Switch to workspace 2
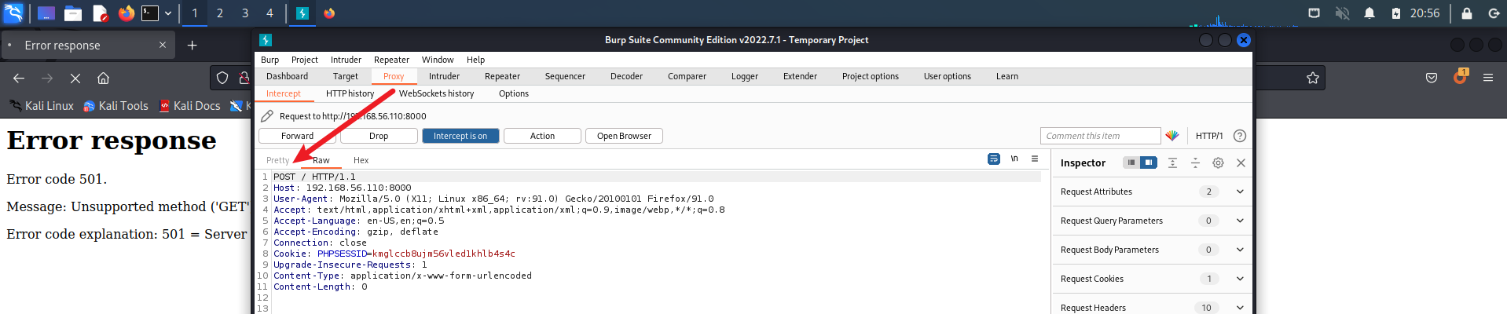Screen dimensions: 1507x314 (220, 13)
